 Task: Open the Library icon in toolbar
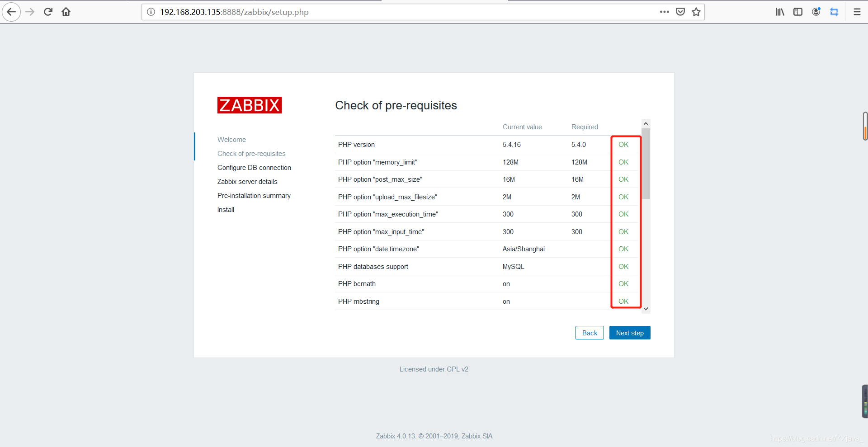coord(780,12)
